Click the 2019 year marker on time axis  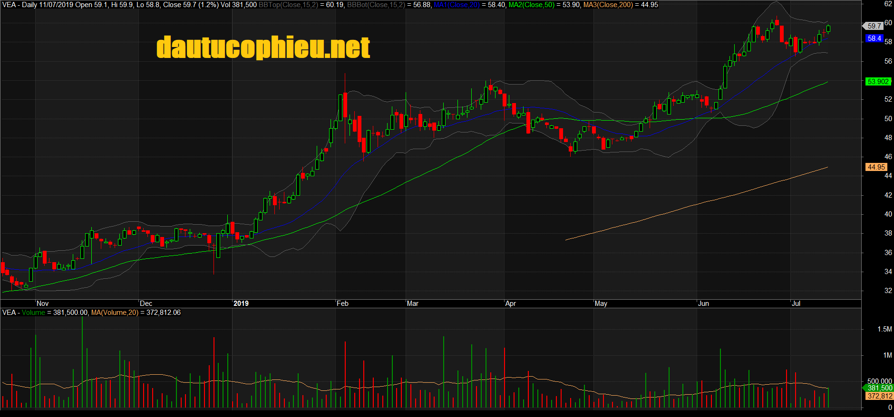pos(241,303)
